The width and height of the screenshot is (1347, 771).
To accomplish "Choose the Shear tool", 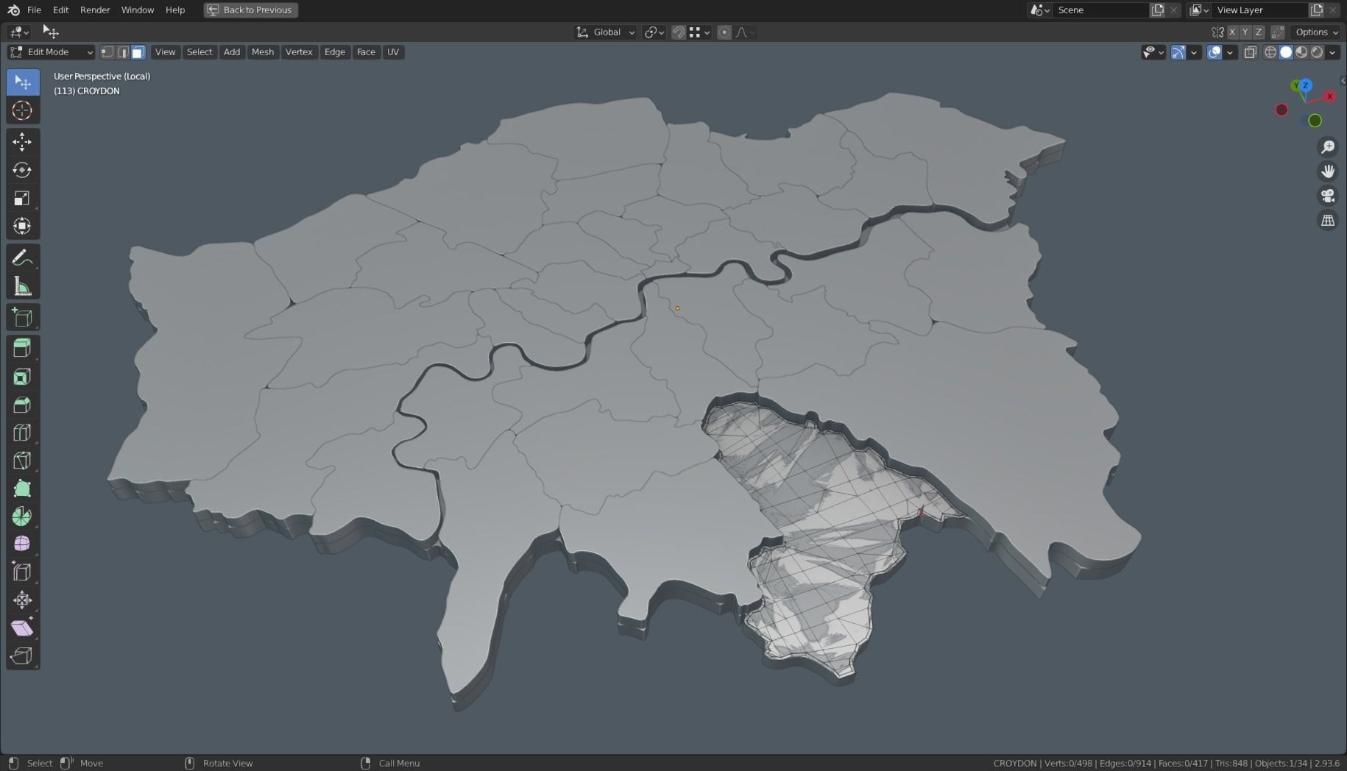I will 23,628.
